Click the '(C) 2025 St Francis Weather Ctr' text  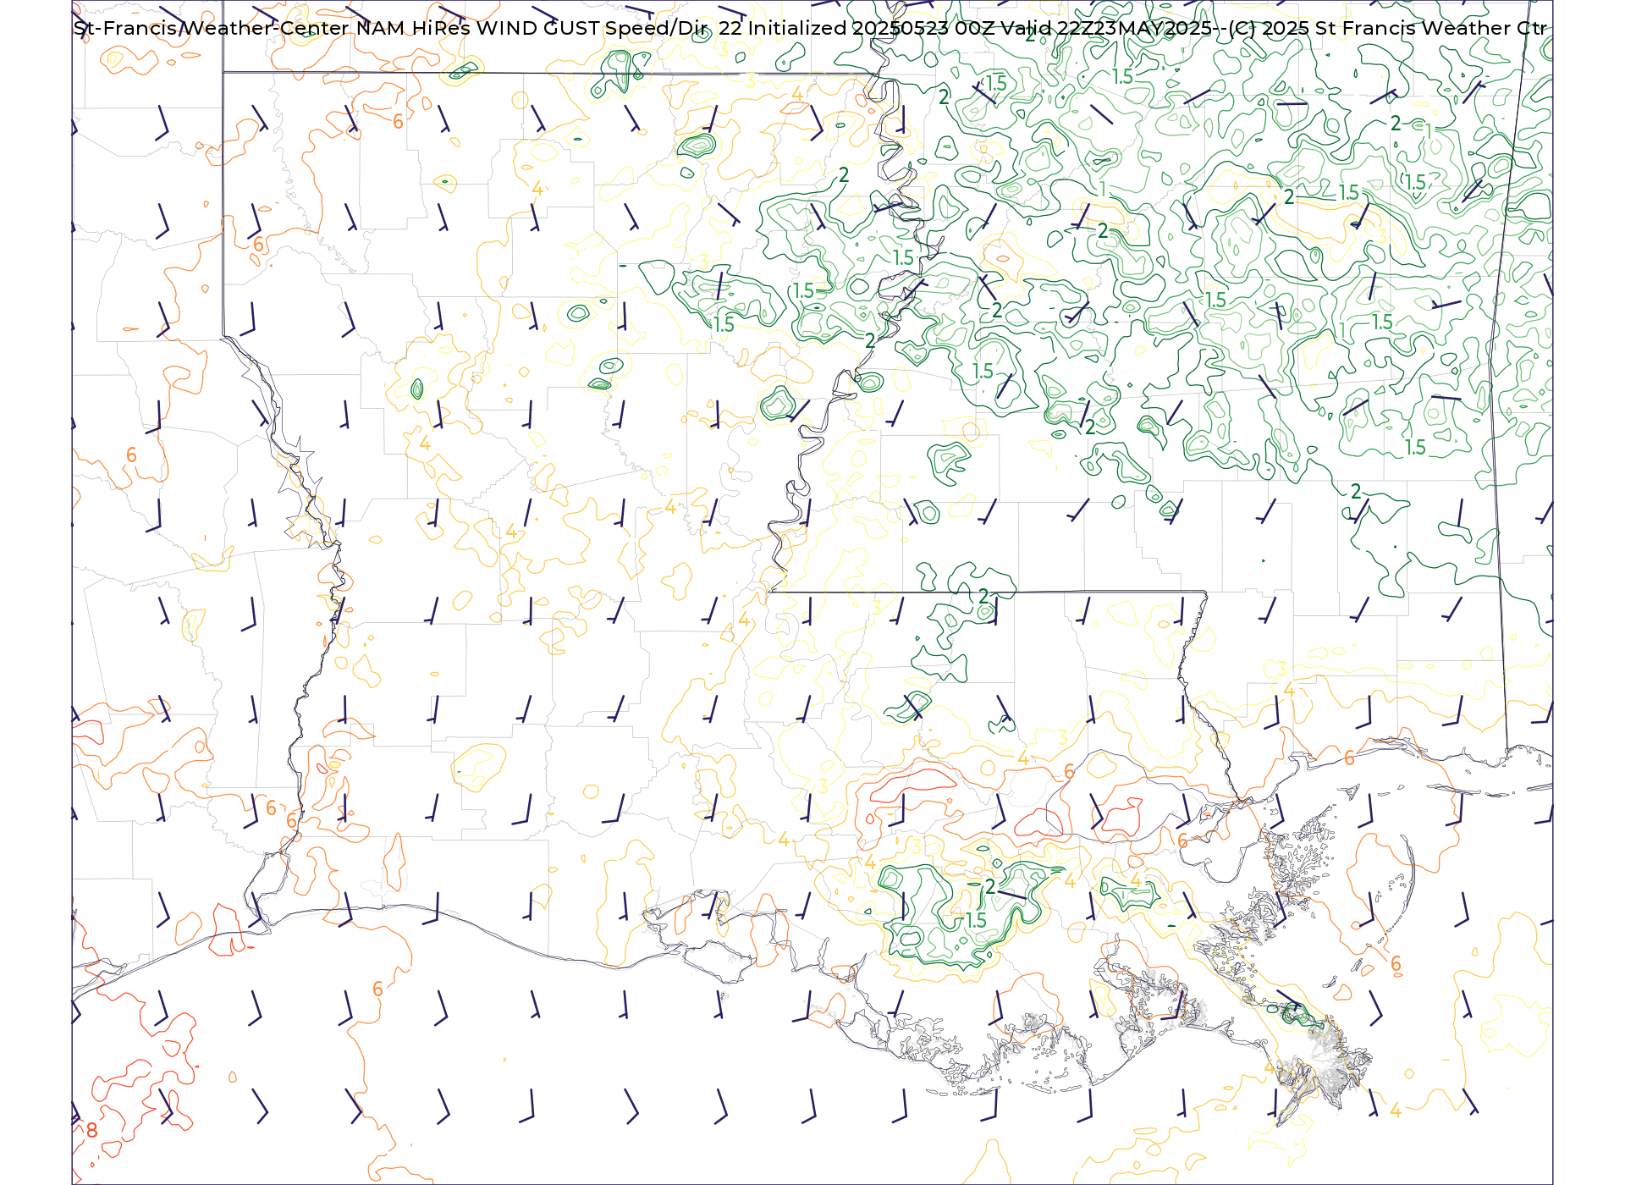[1387, 28]
